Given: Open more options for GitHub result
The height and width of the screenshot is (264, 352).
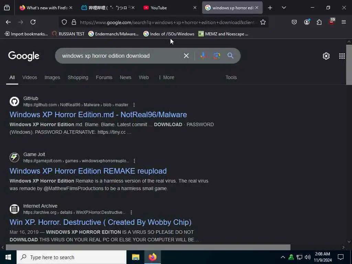Looking at the screenshot, I should [x=134, y=105].
